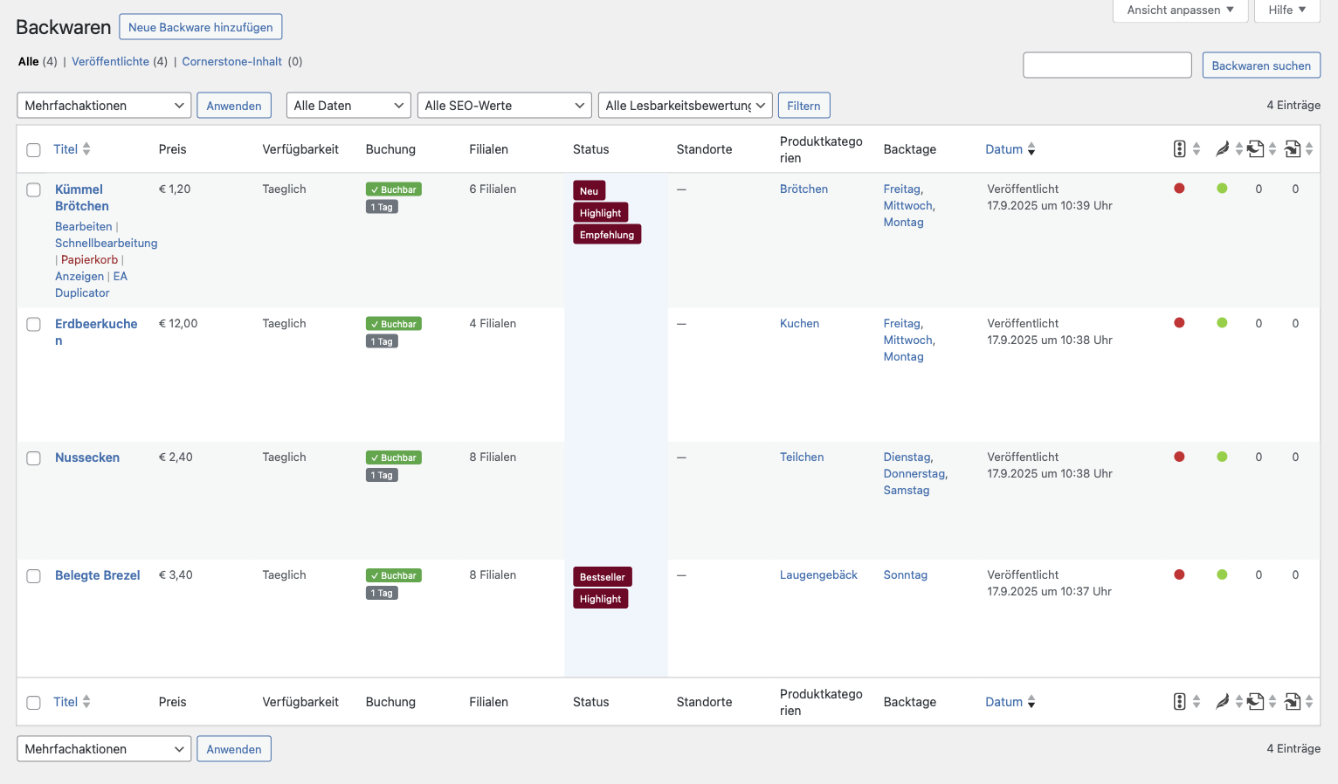1338x784 pixels.
Task: Move Kümmel Brötchen to Papierkorb
Action: click(89, 260)
